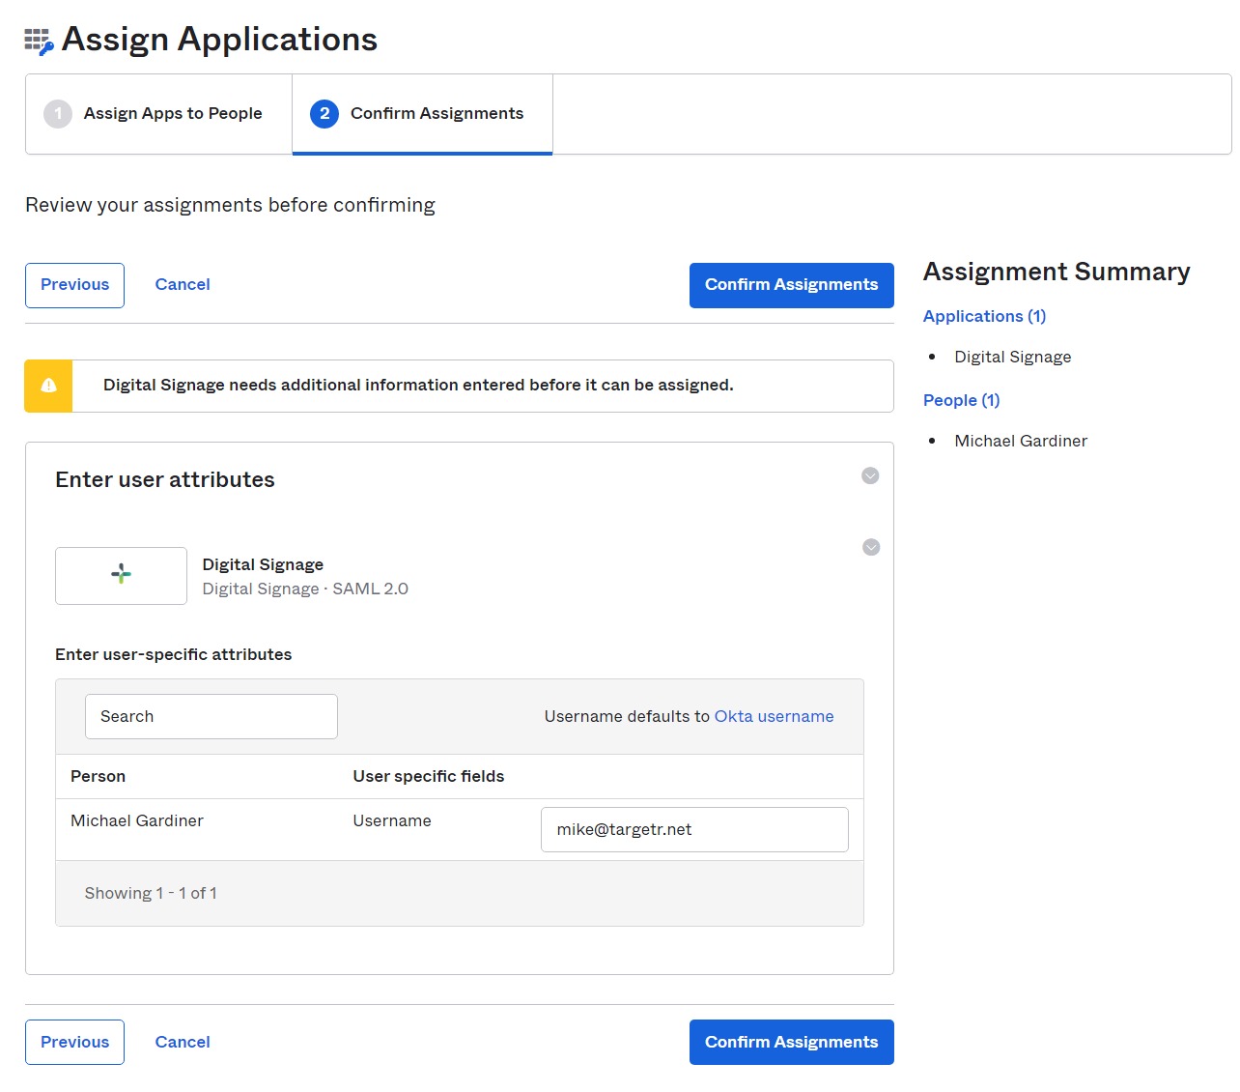
Task: Focus the Search people field
Action: [x=211, y=717]
